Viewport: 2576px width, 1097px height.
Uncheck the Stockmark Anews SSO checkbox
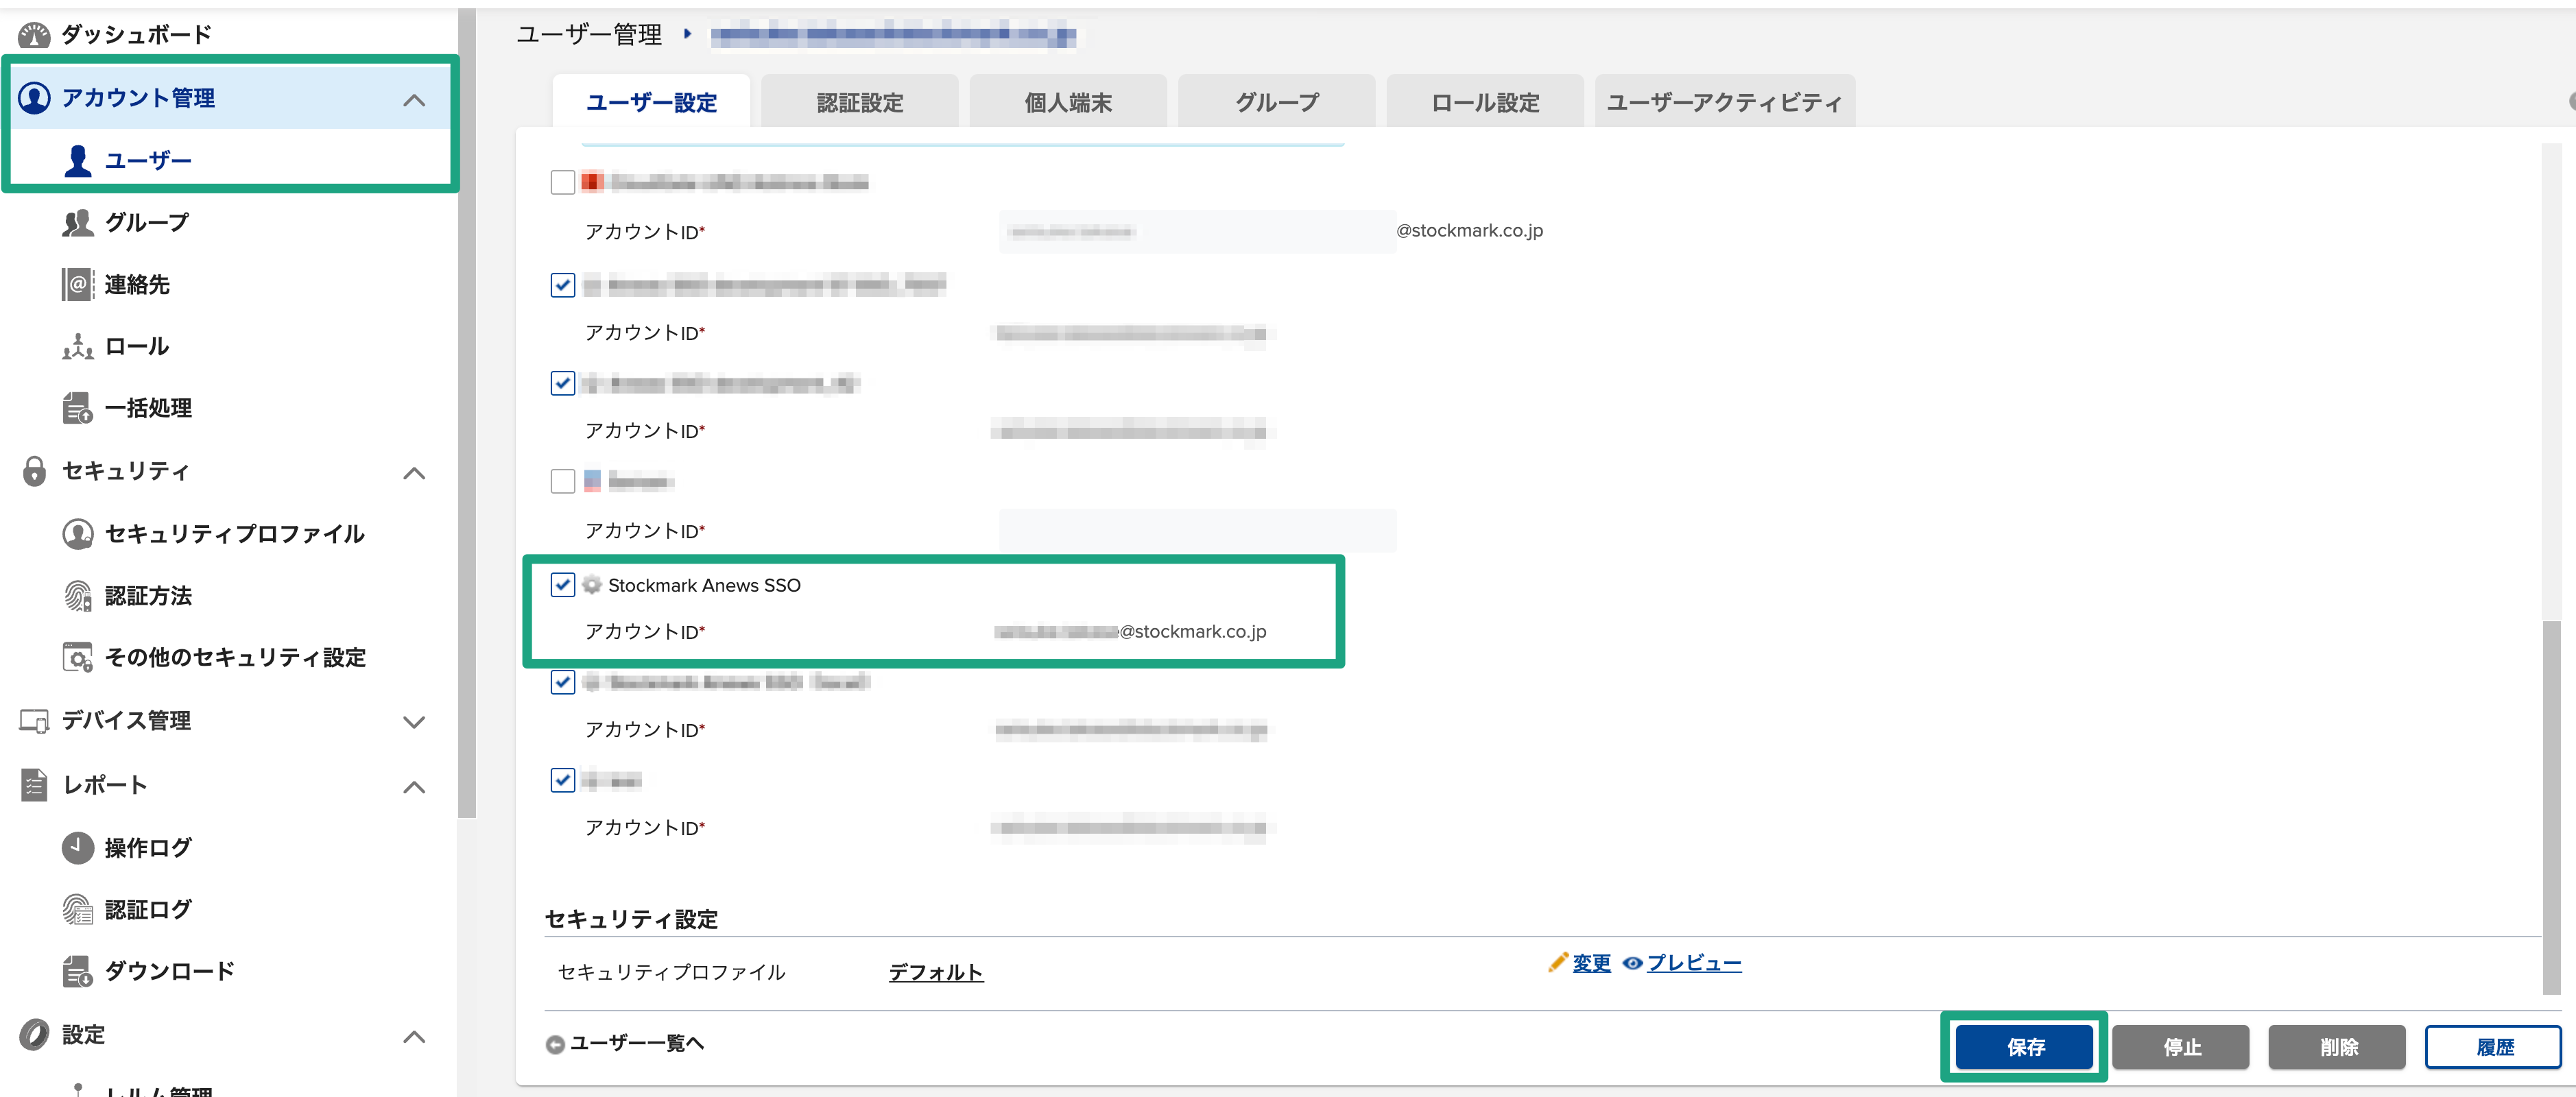coord(563,585)
